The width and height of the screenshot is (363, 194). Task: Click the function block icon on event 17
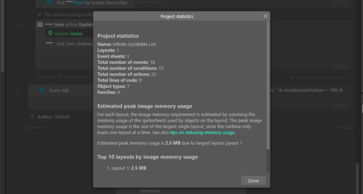(40, 25)
